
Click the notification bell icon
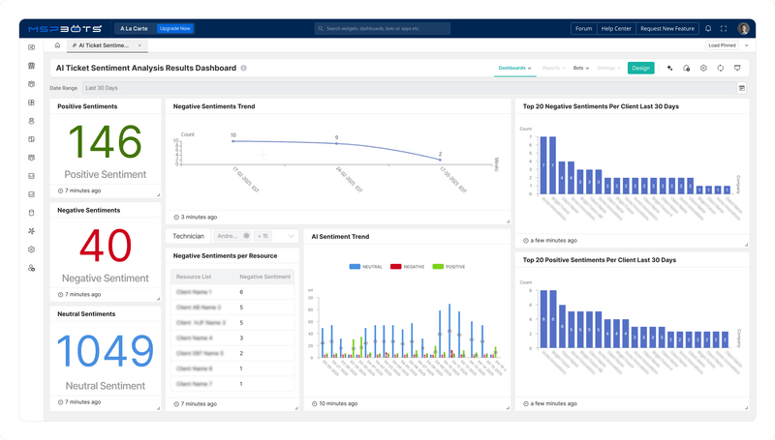pos(708,29)
